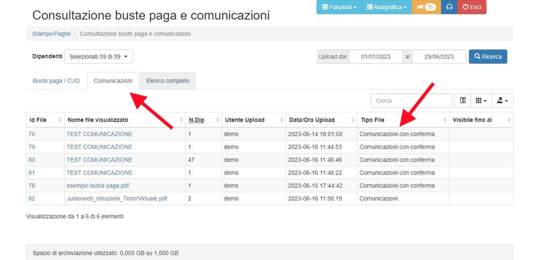
Task: Switch to the Buste paga / CUD tab
Action: (56, 81)
